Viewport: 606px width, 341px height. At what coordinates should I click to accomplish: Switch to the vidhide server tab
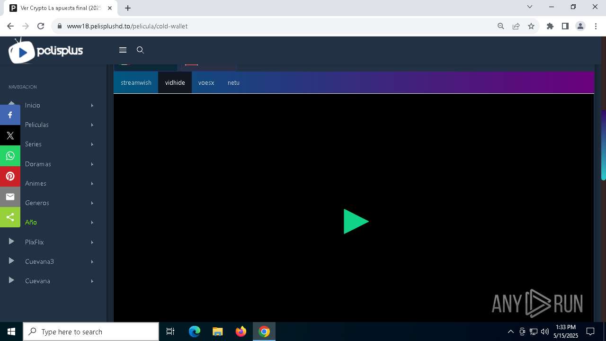pos(175,82)
